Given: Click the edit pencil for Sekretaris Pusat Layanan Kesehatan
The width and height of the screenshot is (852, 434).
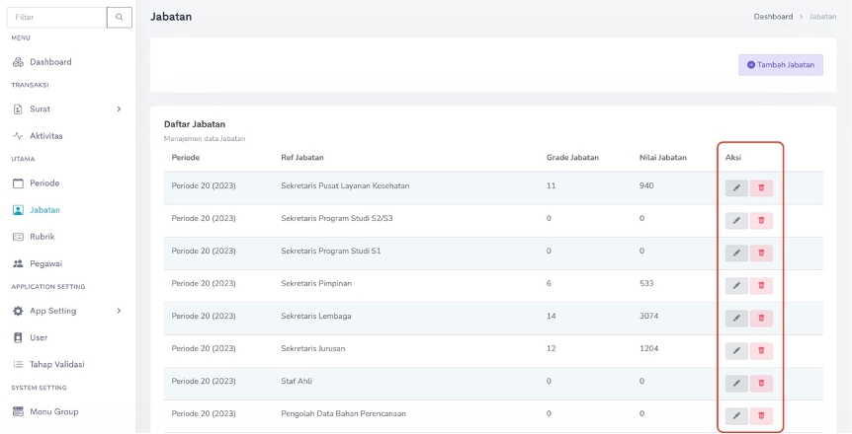Looking at the screenshot, I should click(736, 187).
